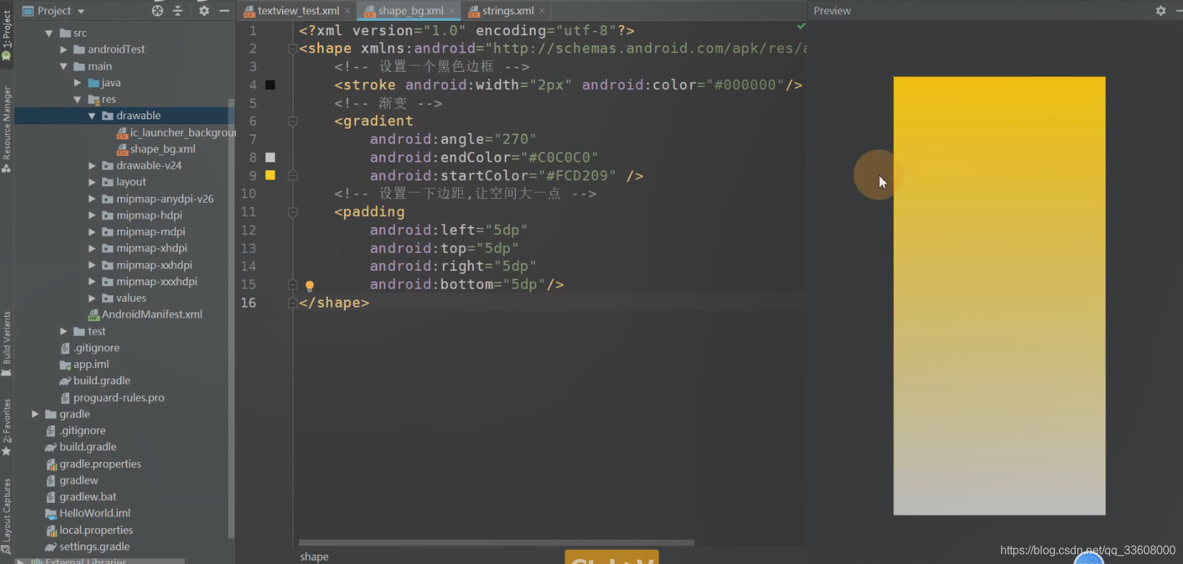The width and height of the screenshot is (1183, 564).
Task: Select ic_launcher_background file
Action: (176, 132)
